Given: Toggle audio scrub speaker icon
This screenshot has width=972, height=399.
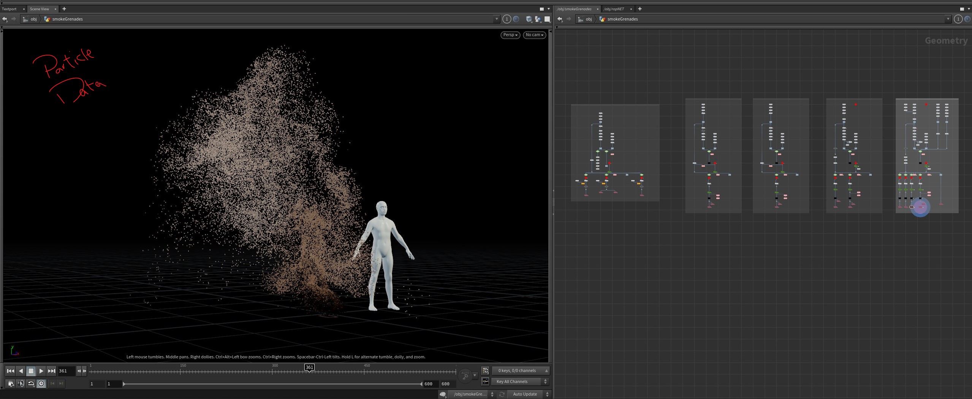Looking at the screenshot, I should (21, 383).
